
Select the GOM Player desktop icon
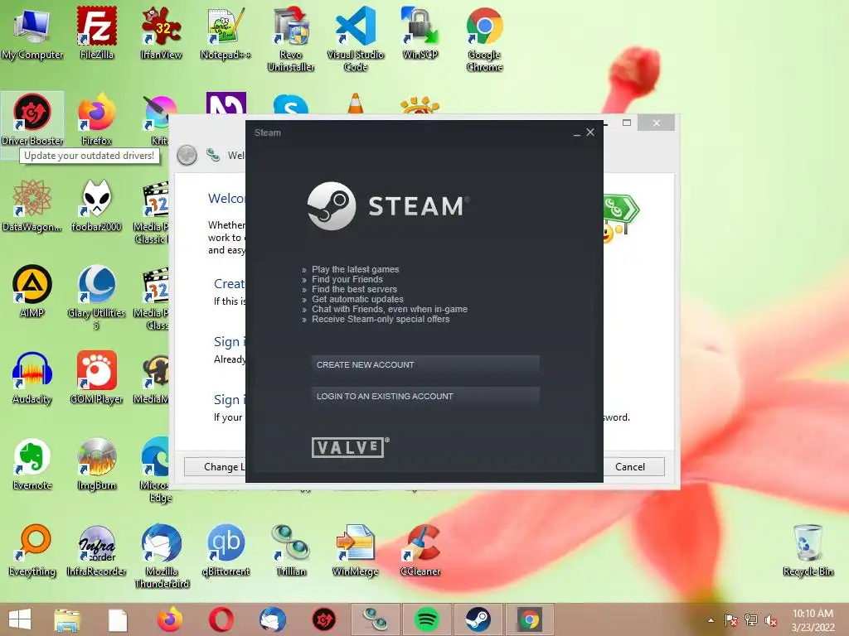pos(96,378)
